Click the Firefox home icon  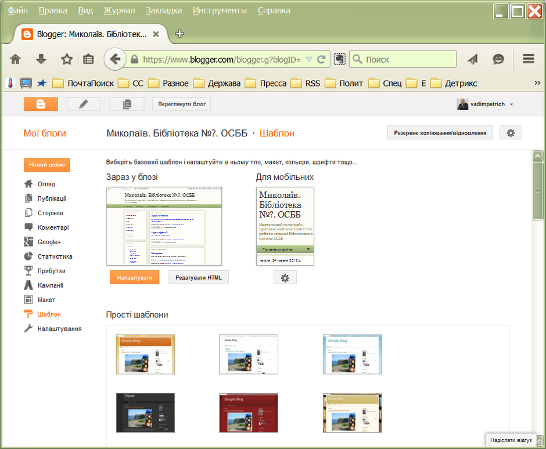(16, 60)
